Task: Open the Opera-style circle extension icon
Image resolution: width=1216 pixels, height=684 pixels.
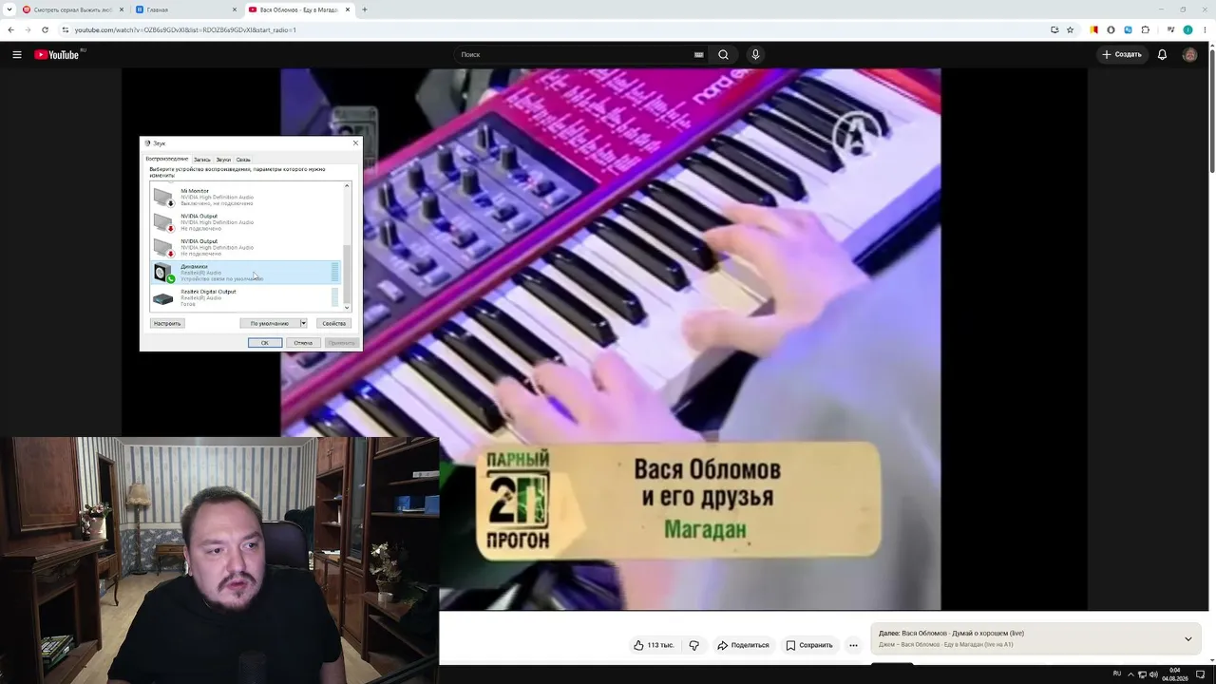Action: coord(1111,29)
